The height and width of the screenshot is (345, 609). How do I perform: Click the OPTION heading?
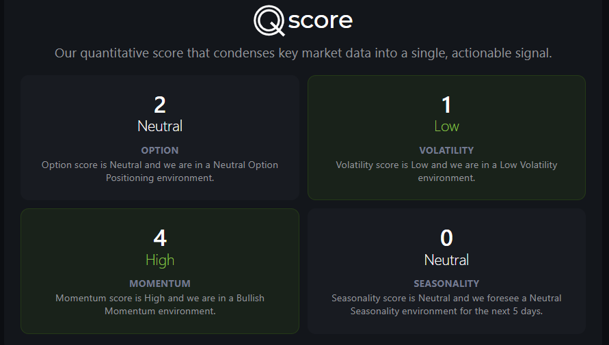point(160,150)
